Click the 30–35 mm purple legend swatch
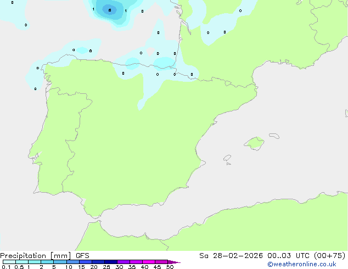 pos(123,262)
